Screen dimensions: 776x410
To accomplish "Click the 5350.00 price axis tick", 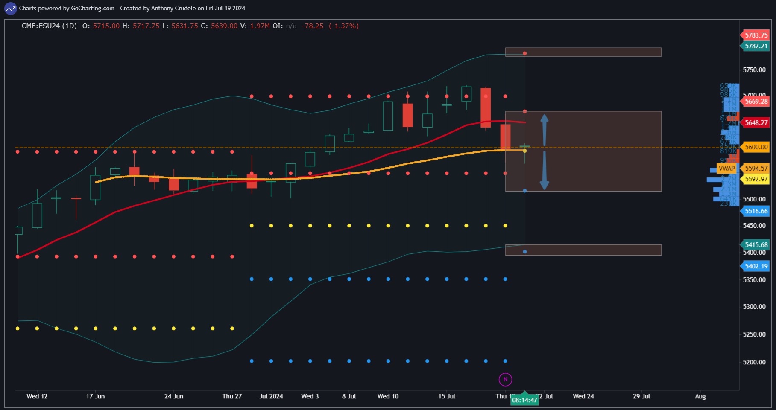I will [754, 279].
